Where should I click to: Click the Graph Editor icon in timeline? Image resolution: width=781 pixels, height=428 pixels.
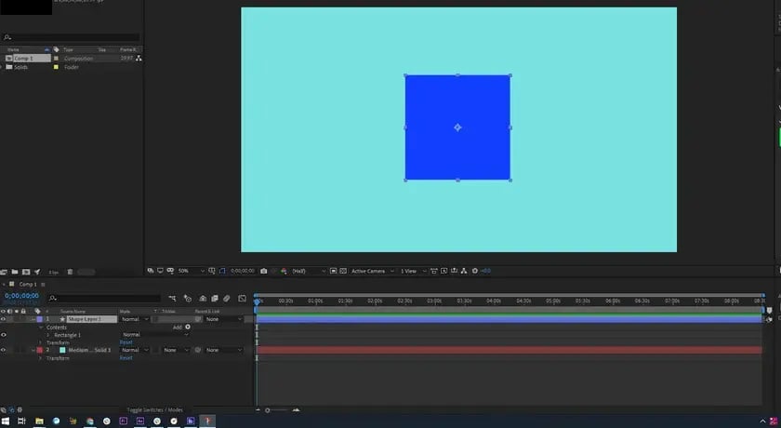(240, 298)
